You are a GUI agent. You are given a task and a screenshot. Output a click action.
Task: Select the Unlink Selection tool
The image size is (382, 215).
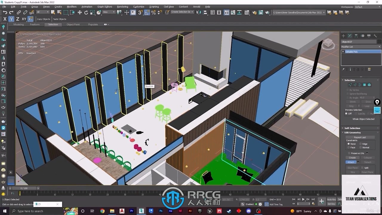(25, 12)
